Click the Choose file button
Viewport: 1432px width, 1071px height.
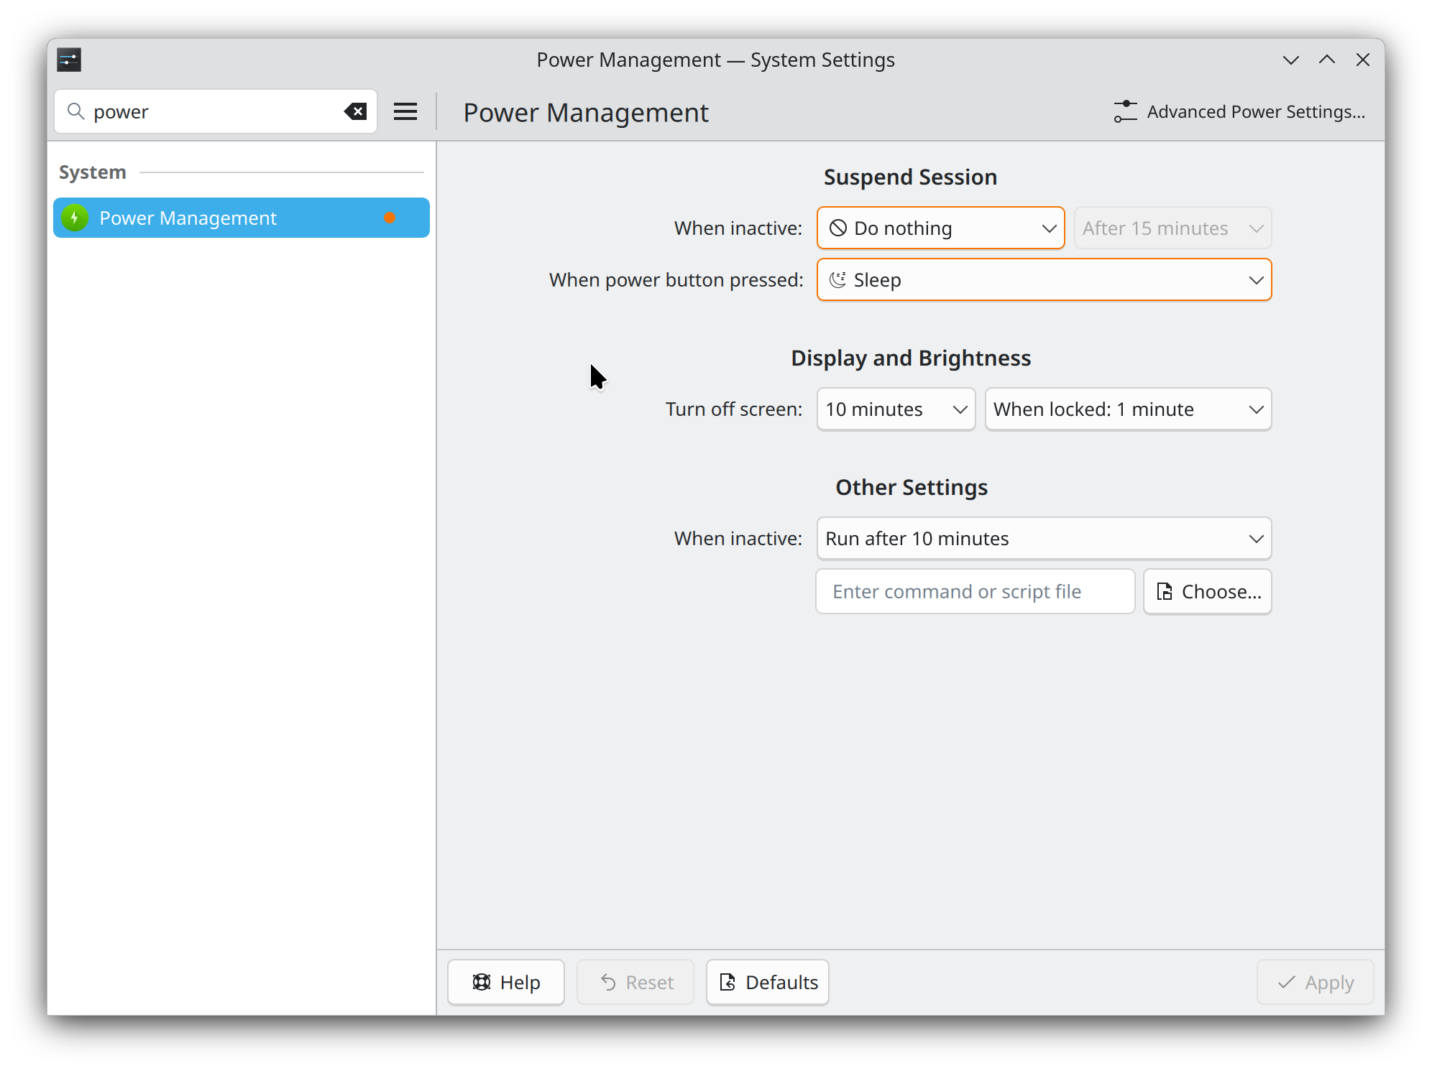[x=1208, y=591]
